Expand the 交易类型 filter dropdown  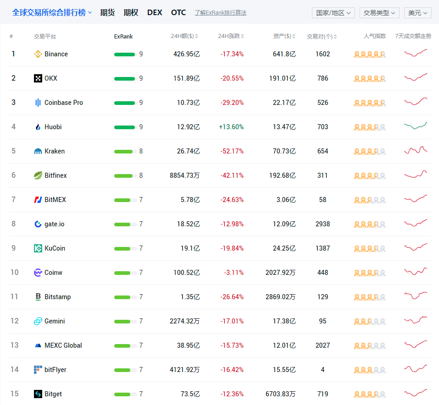pyautogui.click(x=379, y=13)
